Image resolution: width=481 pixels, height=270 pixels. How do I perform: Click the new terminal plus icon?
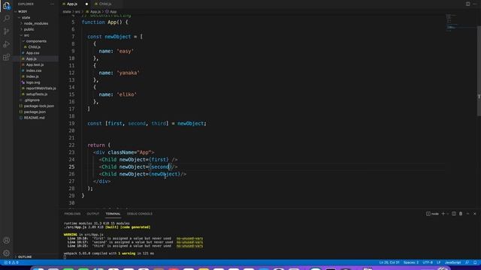click(443, 214)
